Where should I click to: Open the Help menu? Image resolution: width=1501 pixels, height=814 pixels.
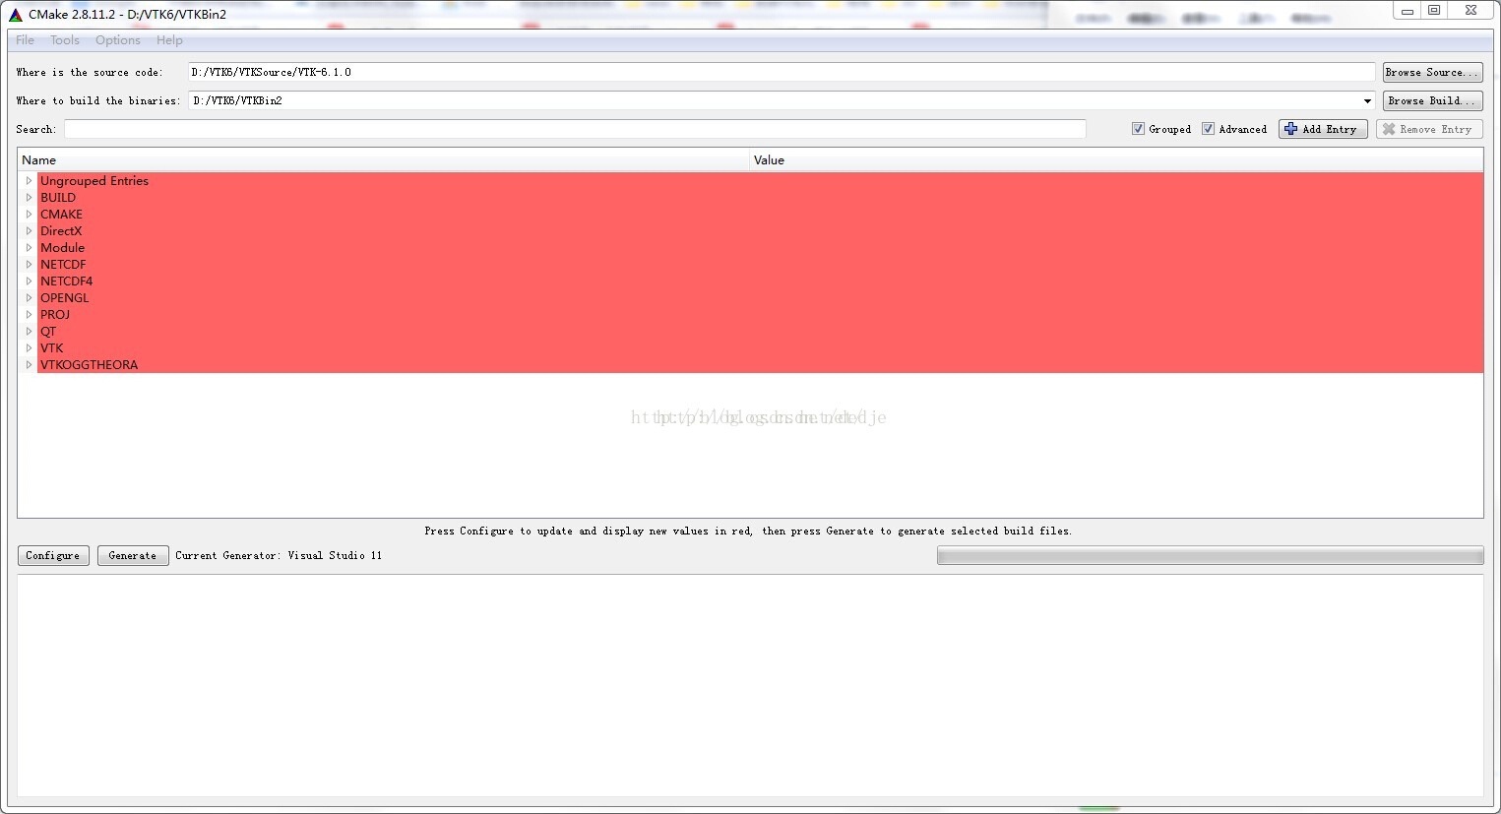(169, 40)
